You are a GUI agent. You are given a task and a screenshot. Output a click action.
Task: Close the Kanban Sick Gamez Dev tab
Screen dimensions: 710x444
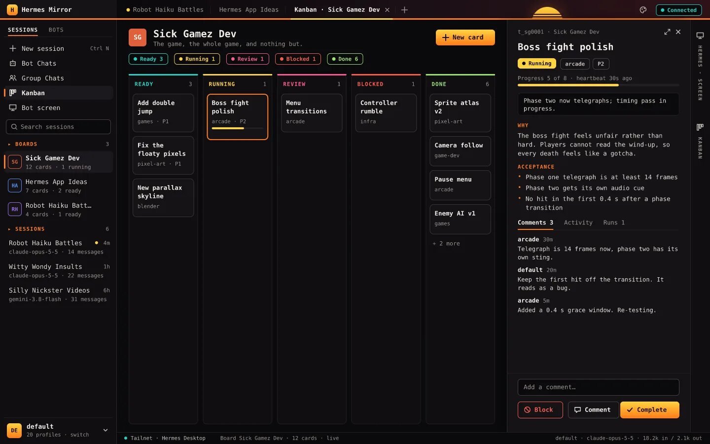(x=387, y=10)
